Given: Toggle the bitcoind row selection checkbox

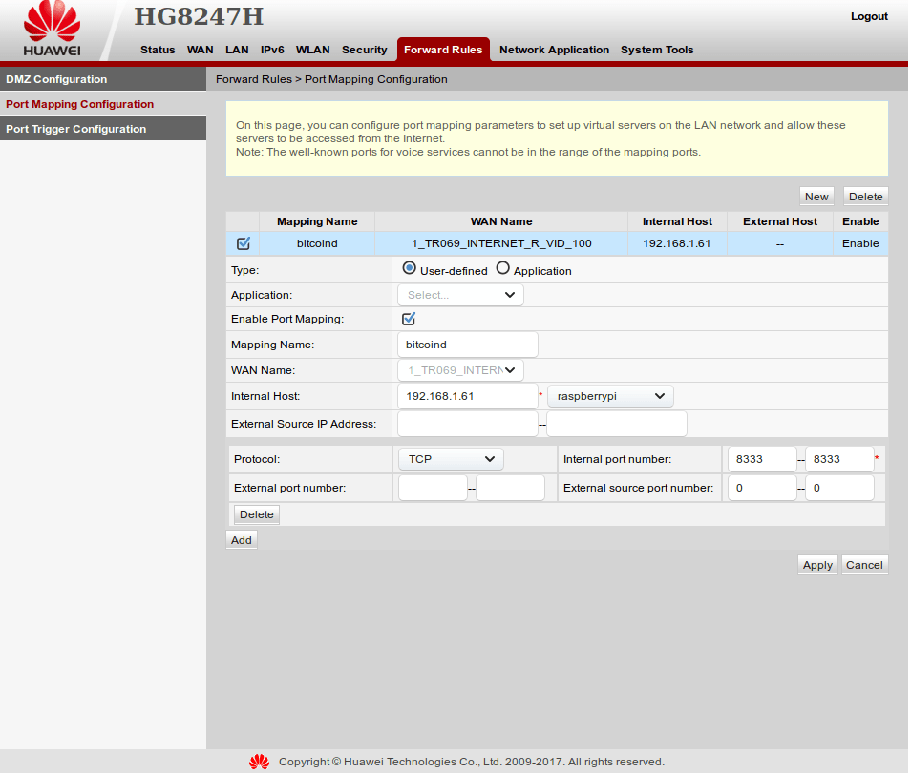Looking at the screenshot, I should pyautogui.click(x=243, y=243).
